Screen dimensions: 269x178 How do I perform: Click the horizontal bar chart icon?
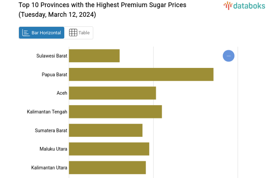click(26, 33)
